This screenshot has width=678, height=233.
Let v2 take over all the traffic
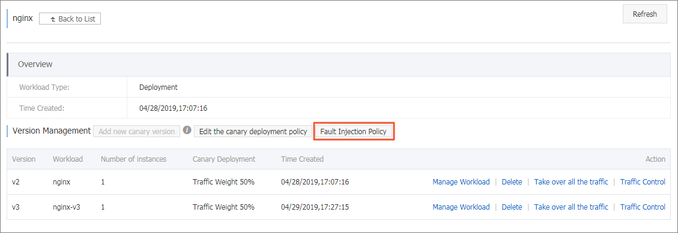point(571,182)
